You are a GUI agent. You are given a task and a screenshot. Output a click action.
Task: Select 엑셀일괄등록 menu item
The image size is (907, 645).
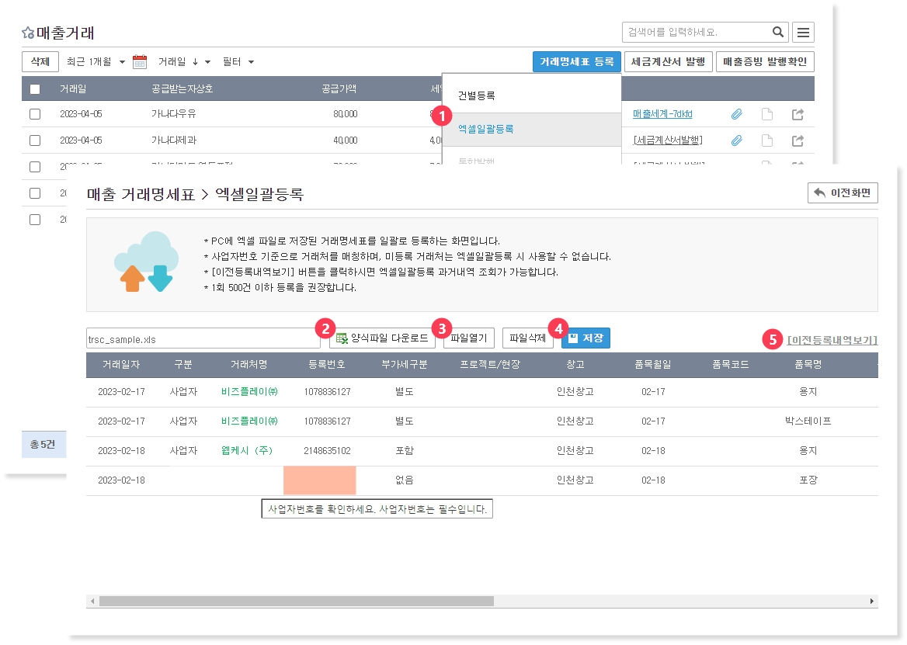pyautogui.click(x=485, y=129)
